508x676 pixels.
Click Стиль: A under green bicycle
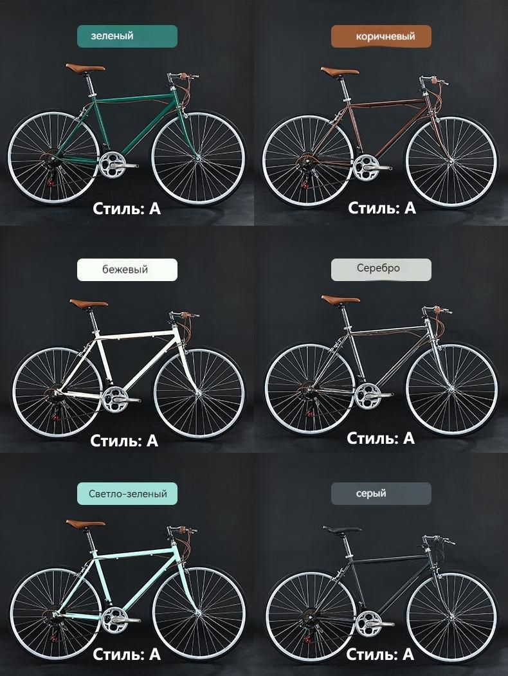point(127,208)
